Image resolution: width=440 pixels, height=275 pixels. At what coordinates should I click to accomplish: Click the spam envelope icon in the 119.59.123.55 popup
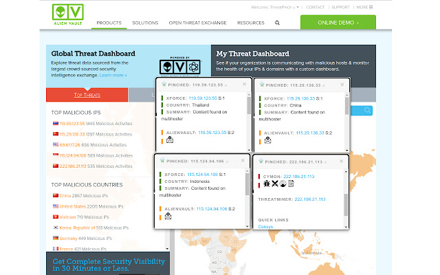click(x=170, y=140)
